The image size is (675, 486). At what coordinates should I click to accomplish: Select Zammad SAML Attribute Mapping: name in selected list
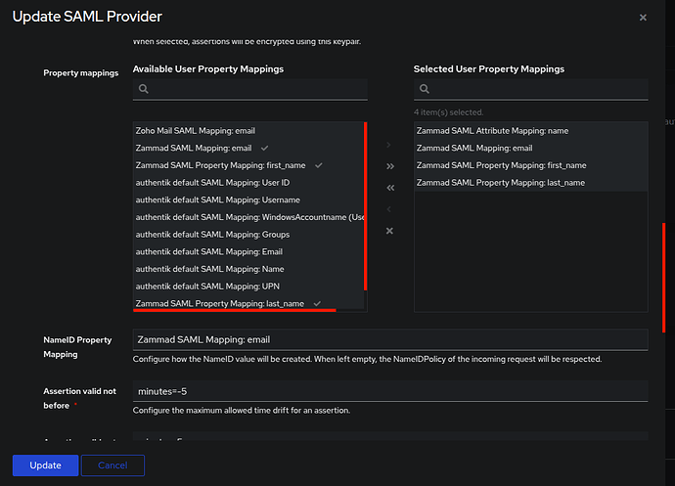pyautogui.click(x=531, y=131)
